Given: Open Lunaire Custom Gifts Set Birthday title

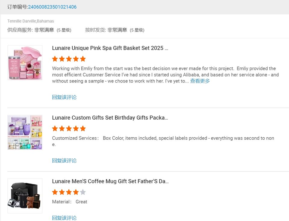Looking at the screenshot, I should click(x=110, y=118).
